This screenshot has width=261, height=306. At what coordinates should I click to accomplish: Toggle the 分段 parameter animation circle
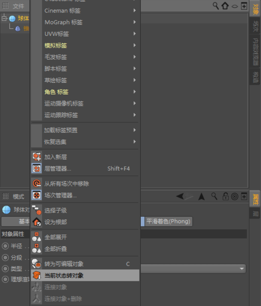pos(5,257)
